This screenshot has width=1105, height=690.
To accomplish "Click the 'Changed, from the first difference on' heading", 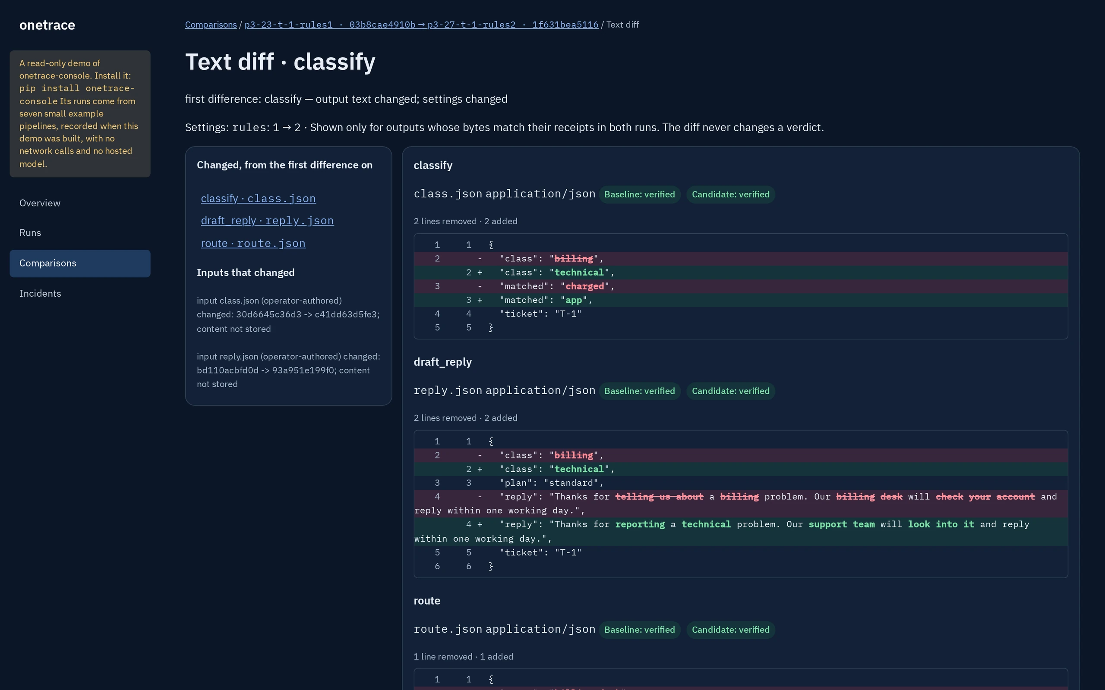I will pyautogui.click(x=284, y=165).
